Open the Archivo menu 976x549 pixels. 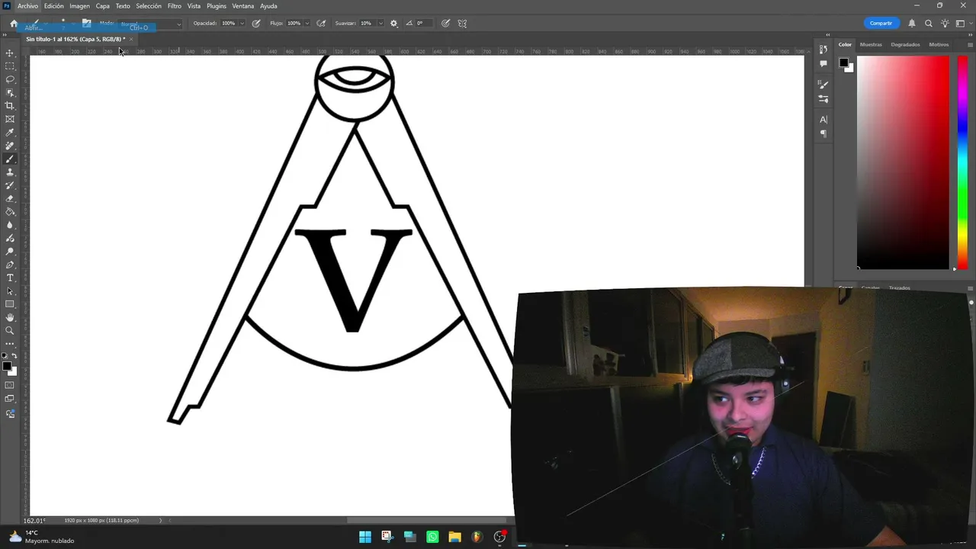(x=27, y=6)
